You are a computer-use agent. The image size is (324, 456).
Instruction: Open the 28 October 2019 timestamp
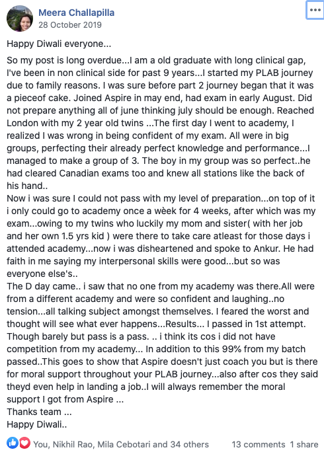click(70, 24)
